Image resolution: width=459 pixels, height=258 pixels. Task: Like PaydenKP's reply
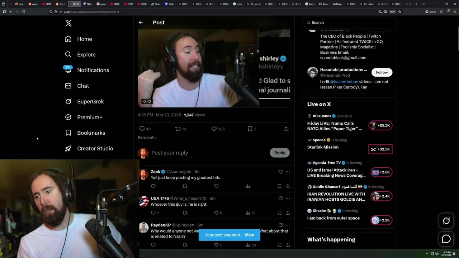pos(218,245)
